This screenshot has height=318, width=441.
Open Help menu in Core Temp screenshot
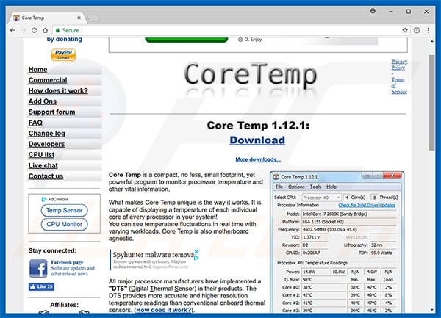[x=331, y=187]
